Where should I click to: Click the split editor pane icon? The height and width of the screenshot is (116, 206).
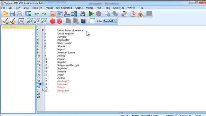pos(92,21)
